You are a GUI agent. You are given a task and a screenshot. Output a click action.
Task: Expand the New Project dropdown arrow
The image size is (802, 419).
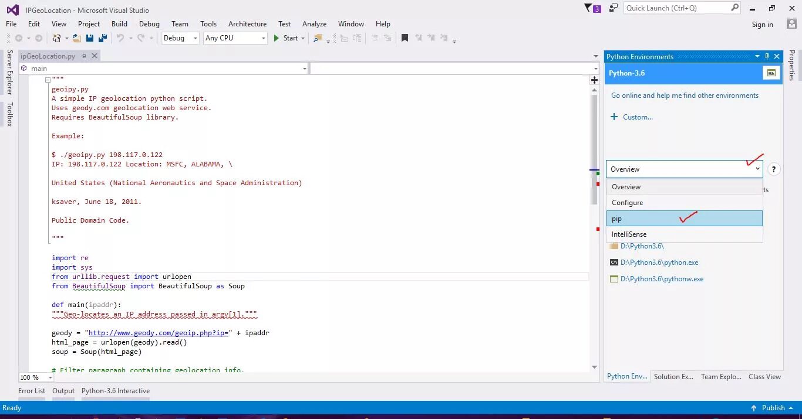(x=66, y=38)
